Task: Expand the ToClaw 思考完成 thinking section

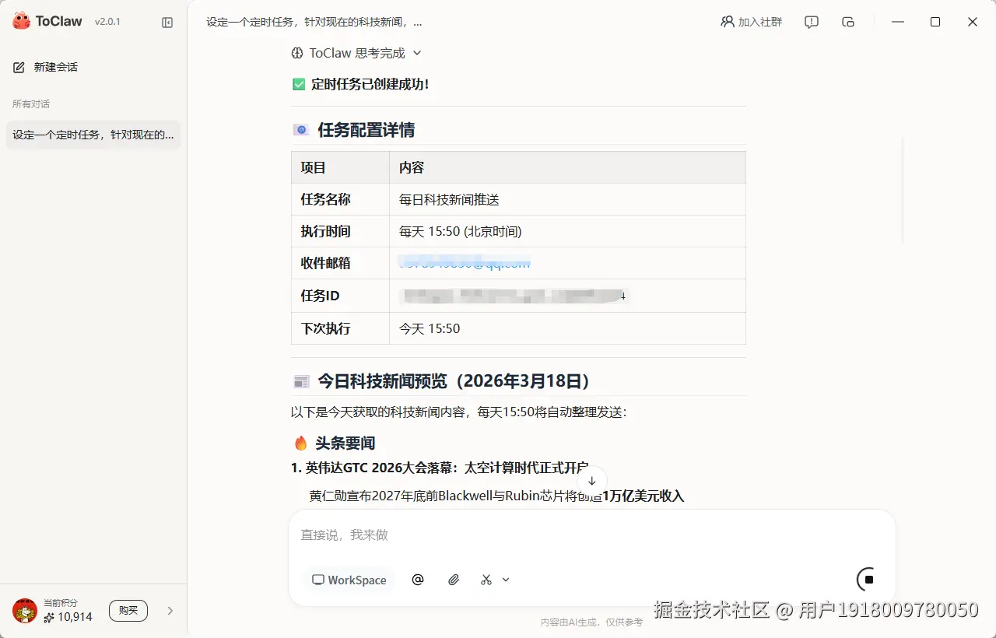Action: pos(417,53)
